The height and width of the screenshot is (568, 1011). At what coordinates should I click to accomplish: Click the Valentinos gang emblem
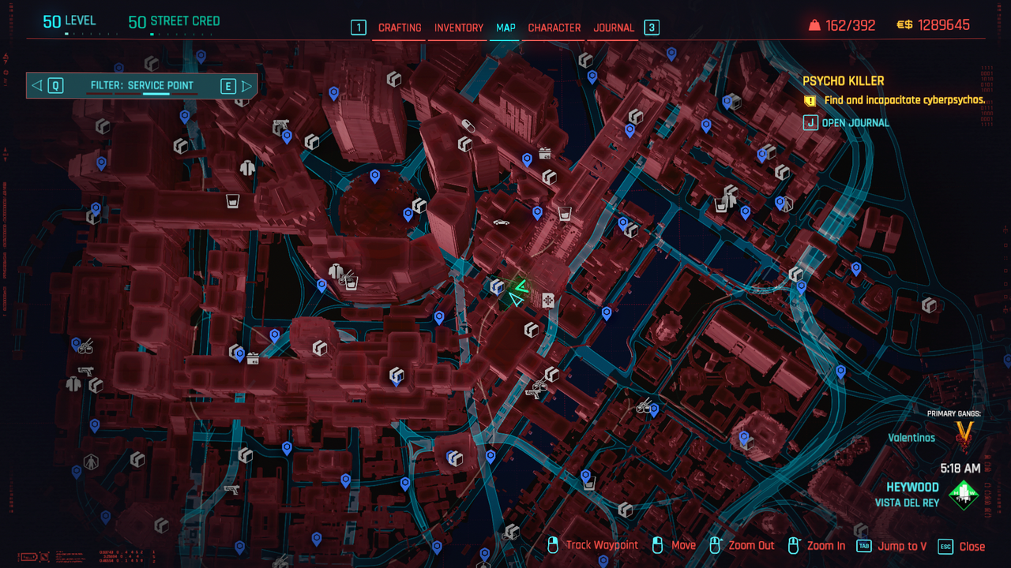[x=964, y=432]
